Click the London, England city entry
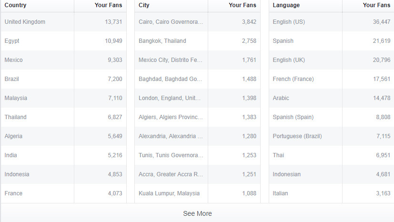The height and width of the screenshot is (222, 394). [170, 98]
